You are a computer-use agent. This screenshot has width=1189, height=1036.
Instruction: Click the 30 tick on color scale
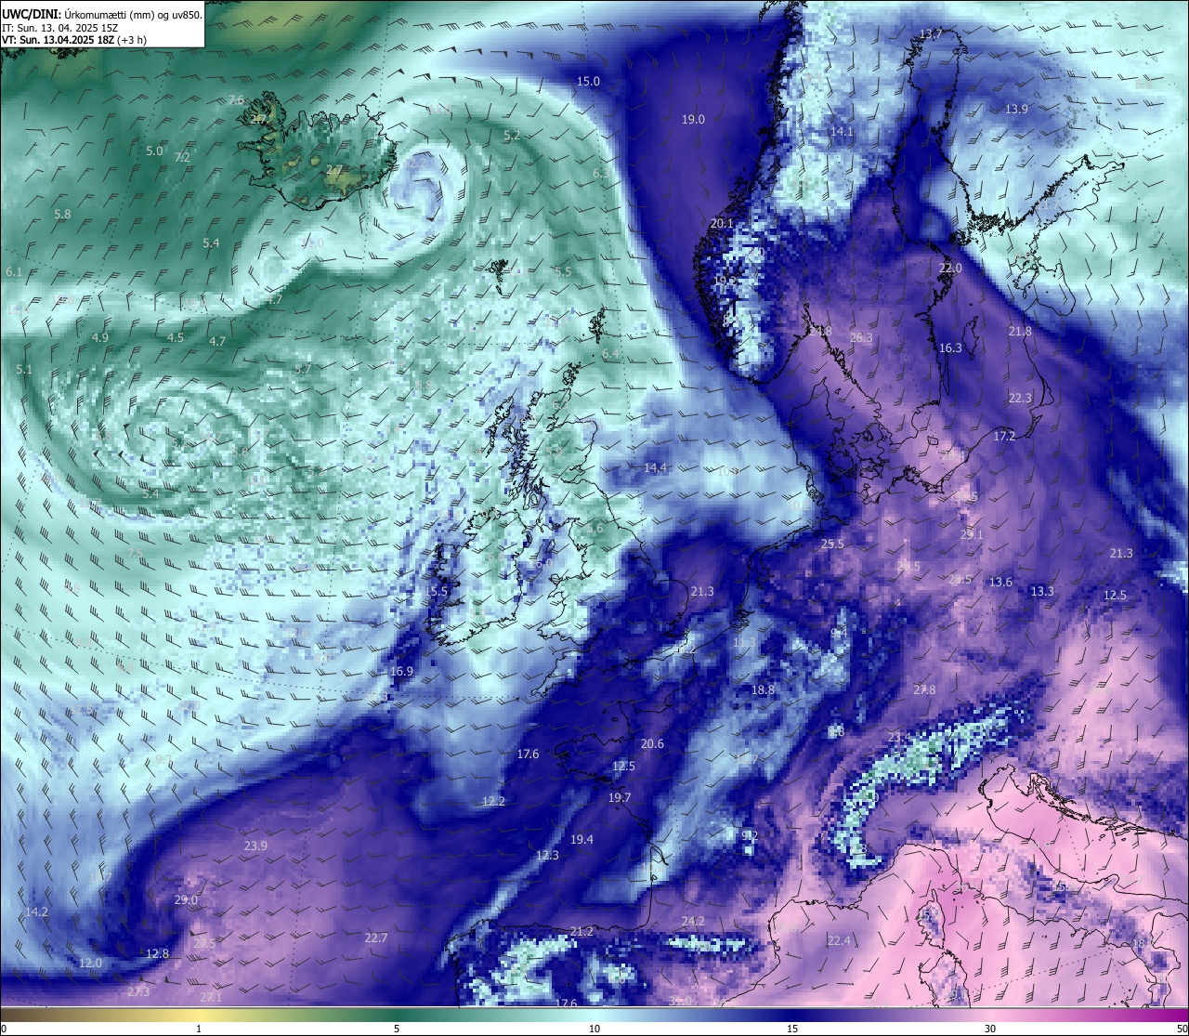pyautogui.click(x=990, y=1029)
